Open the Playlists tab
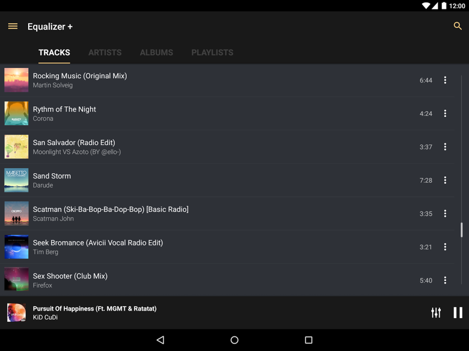The width and height of the screenshot is (469, 351). pyautogui.click(x=212, y=52)
